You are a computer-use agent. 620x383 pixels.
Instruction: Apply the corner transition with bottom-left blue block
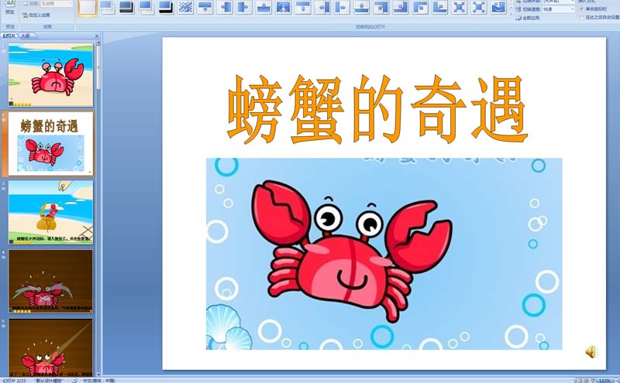click(x=440, y=8)
